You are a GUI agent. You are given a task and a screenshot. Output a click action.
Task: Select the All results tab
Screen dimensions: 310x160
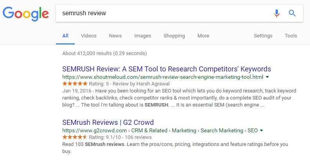coord(65,36)
